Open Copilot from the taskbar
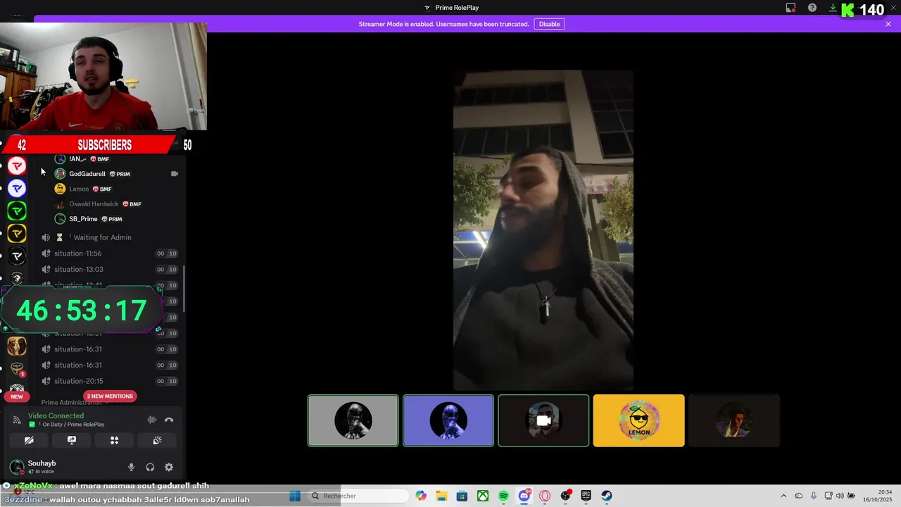 421,496
